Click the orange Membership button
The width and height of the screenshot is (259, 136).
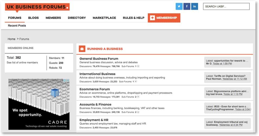164,18
